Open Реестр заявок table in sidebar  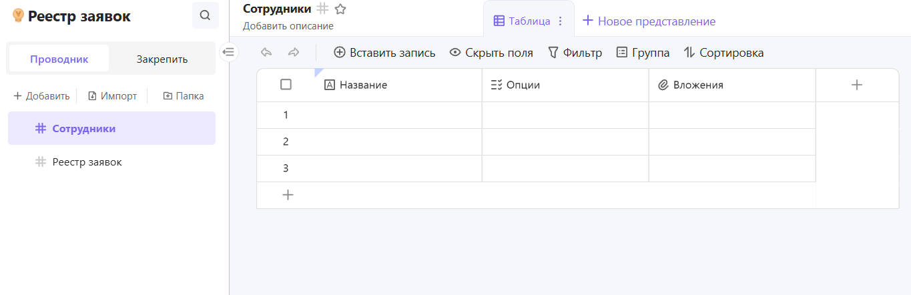(111, 162)
